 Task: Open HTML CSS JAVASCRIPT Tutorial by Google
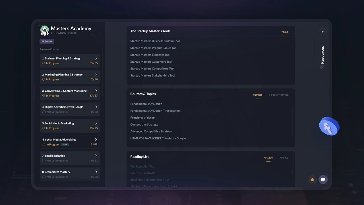[158, 138]
